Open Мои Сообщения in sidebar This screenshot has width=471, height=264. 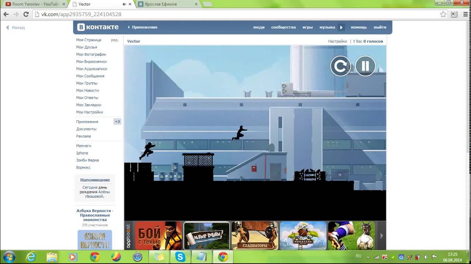tap(90, 76)
